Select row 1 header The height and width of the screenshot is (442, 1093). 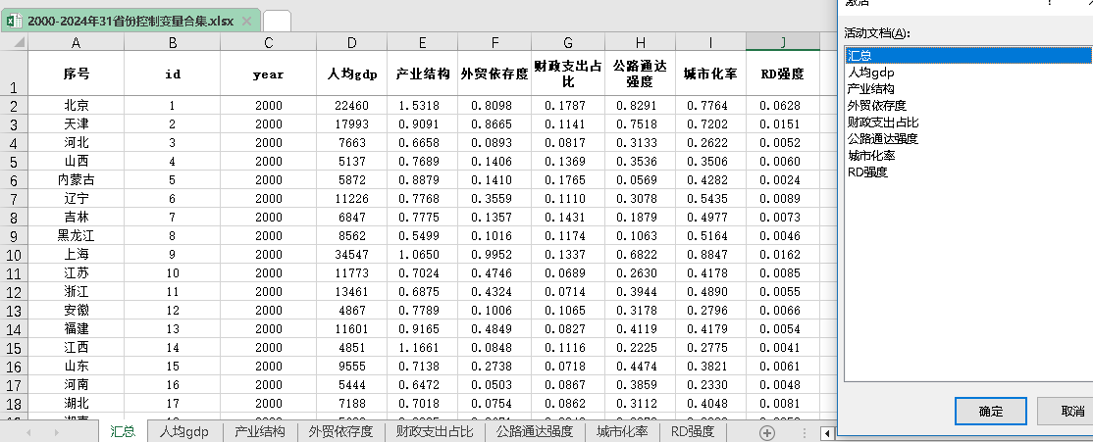(x=14, y=74)
